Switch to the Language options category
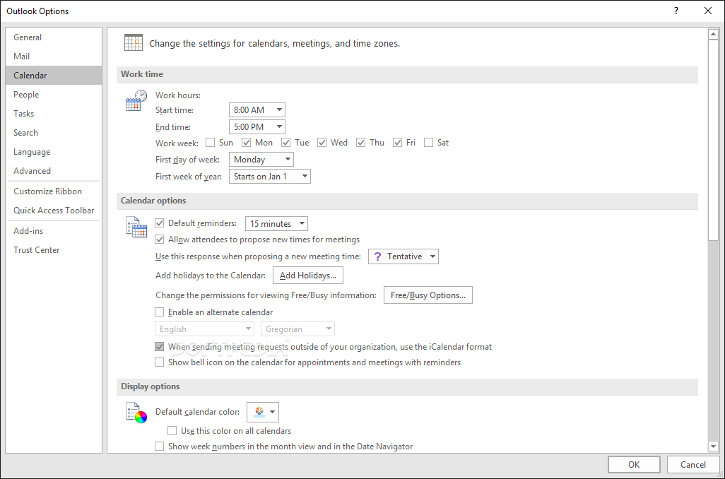This screenshot has height=479, width=725. tap(54, 152)
